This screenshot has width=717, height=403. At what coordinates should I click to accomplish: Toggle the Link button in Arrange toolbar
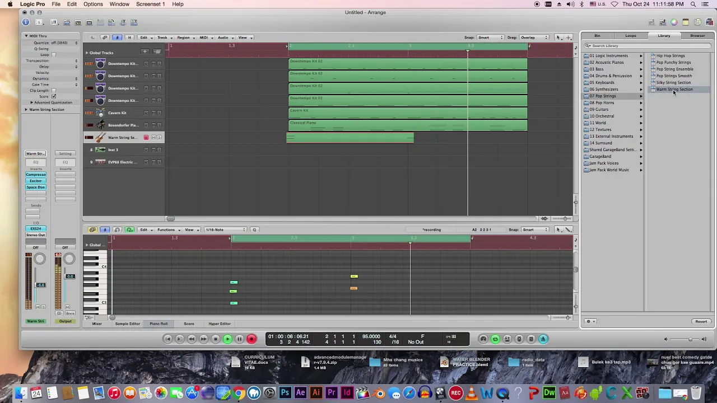[105, 38]
